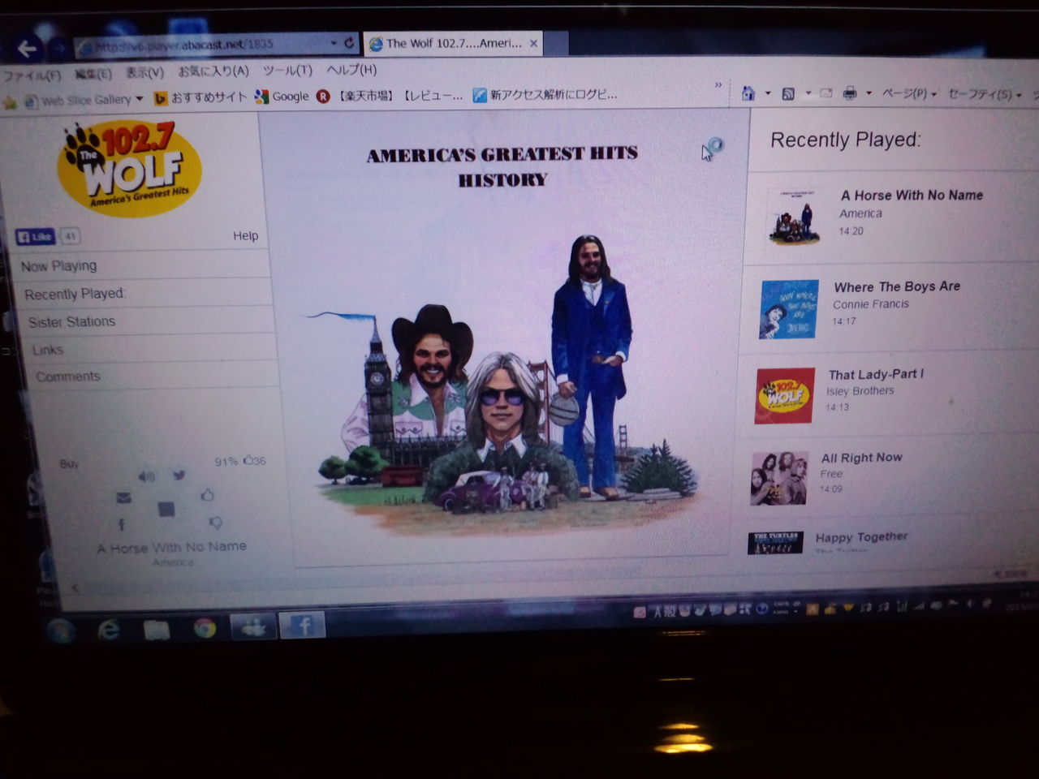Screen dimensions: 1039x779
Task: Click the RSS feeds icon
Action: 787,93
